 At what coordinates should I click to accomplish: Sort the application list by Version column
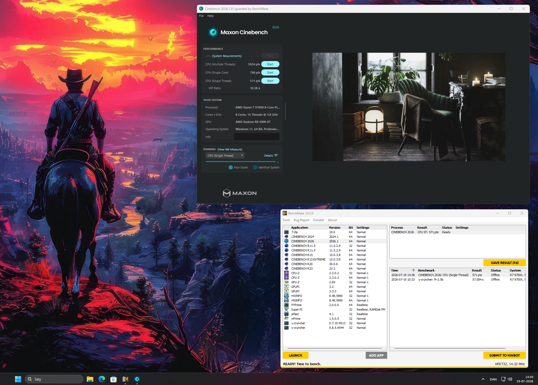tap(335, 228)
